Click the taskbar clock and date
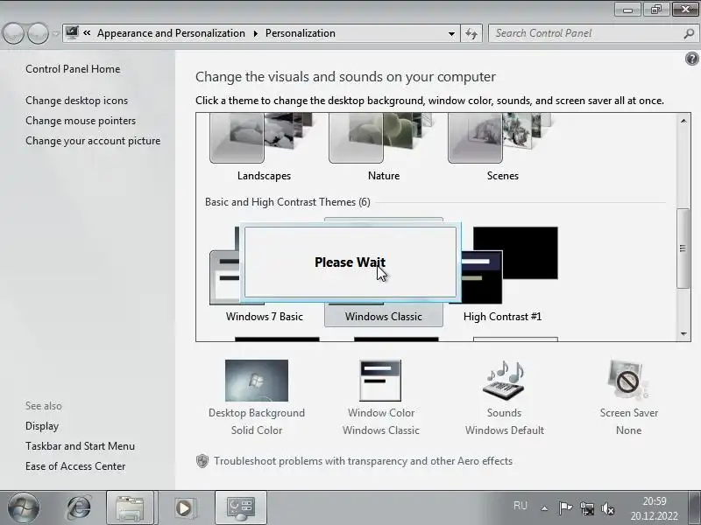Image resolution: width=701 pixels, height=525 pixels. [655, 508]
